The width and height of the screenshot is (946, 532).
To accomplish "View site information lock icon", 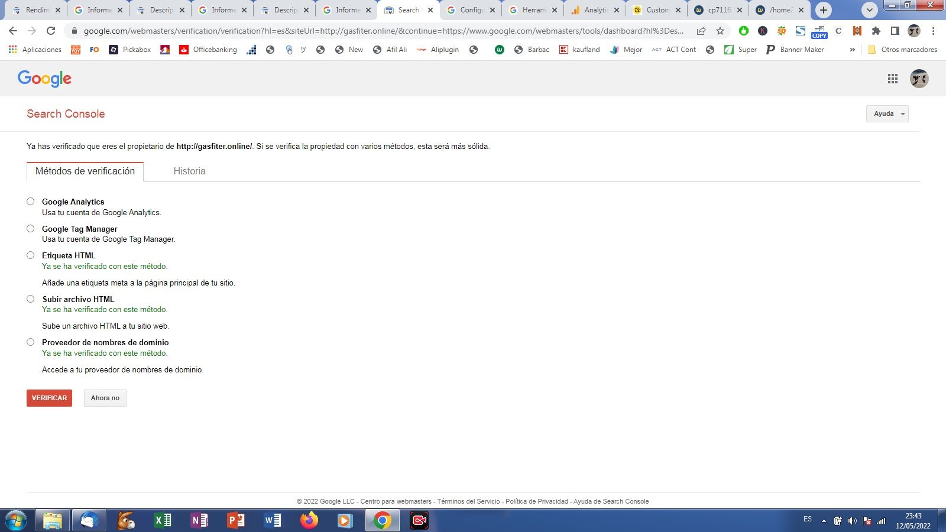I will pyautogui.click(x=73, y=31).
